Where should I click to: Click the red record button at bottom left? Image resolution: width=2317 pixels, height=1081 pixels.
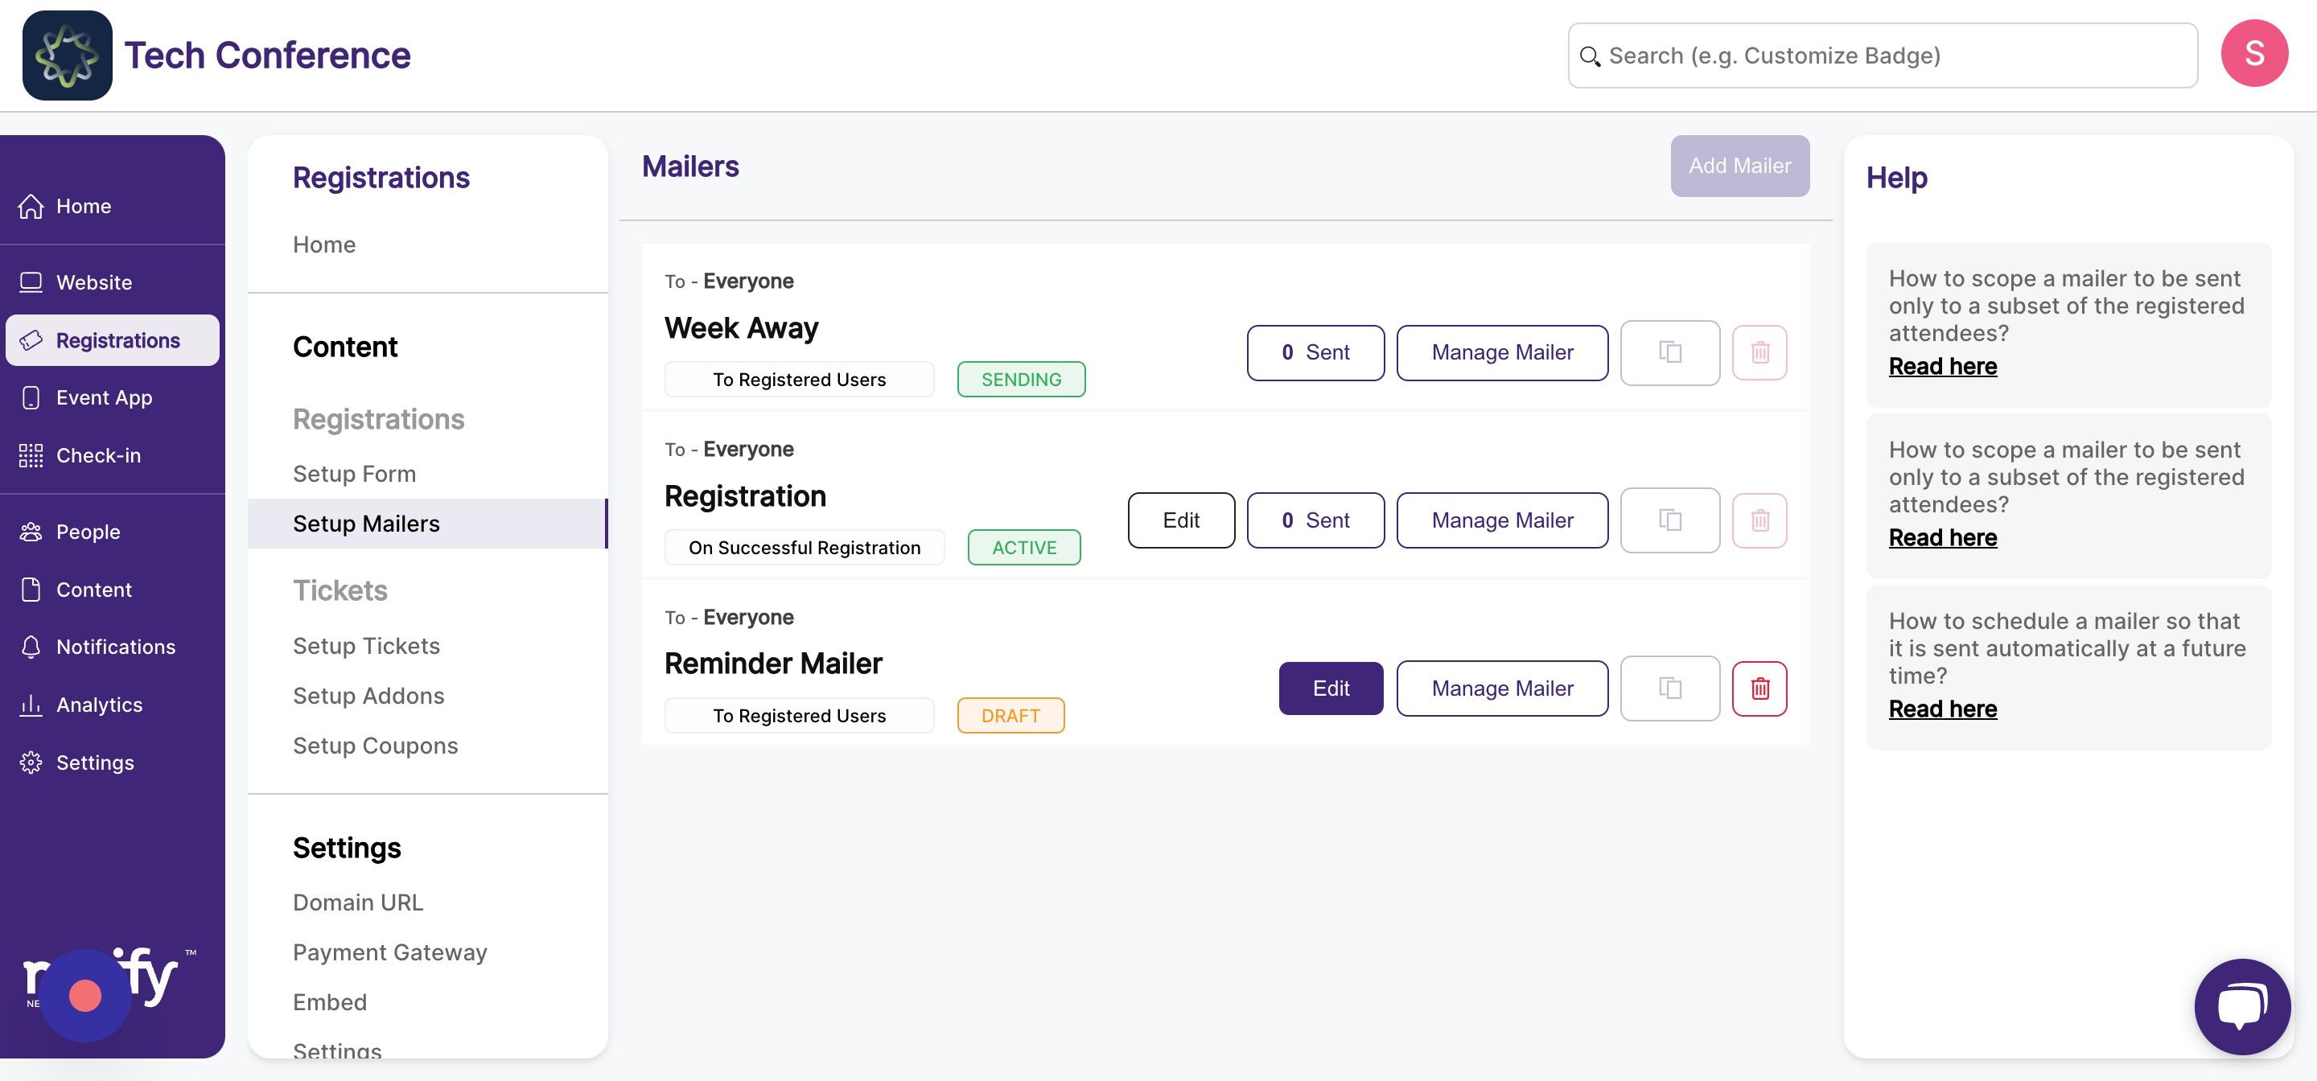[85, 996]
